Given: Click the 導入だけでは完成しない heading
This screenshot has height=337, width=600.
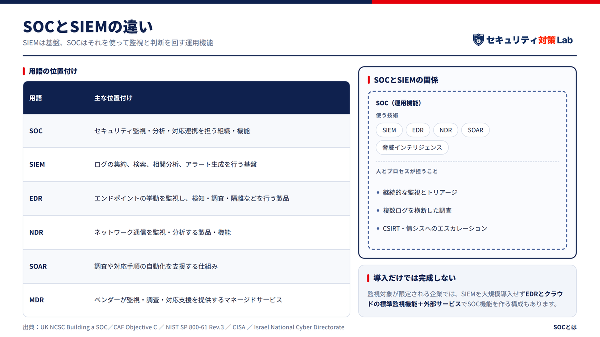Looking at the screenshot, I should [414, 278].
